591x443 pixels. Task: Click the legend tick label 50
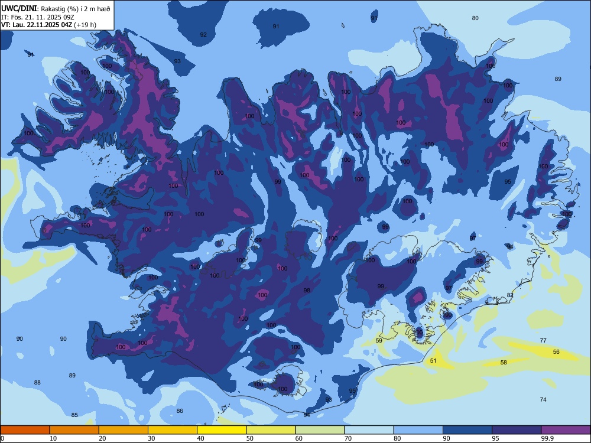250,438
